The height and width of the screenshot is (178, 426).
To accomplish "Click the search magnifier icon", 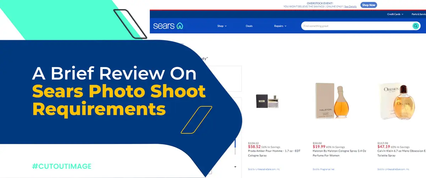I will 415,26.
